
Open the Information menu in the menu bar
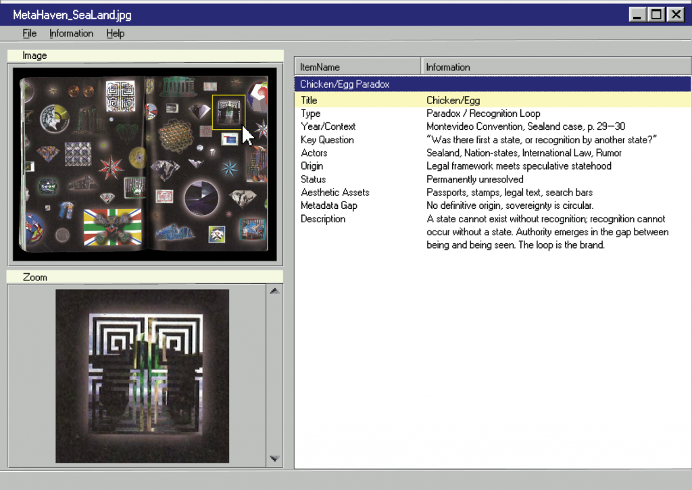point(71,33)
